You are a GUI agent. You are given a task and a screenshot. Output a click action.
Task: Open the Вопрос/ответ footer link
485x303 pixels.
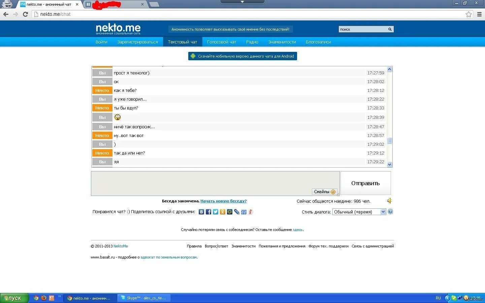pyautogui.click(x=216, y=246)
